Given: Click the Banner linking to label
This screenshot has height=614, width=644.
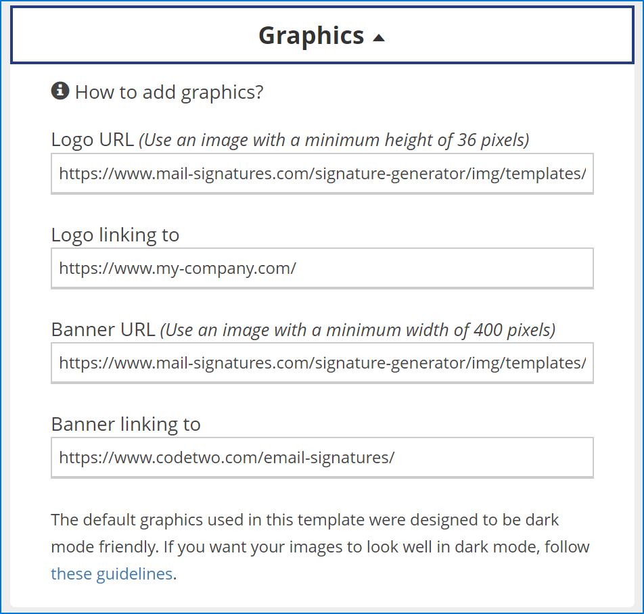Looking at the screenshot, I should tap(126, 425).
